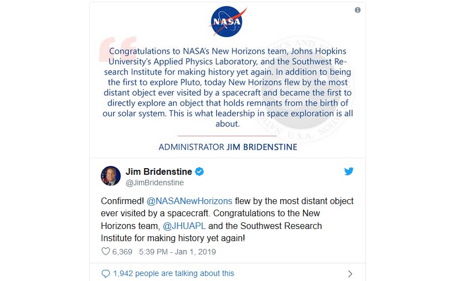Click the info icon on the tweet image
The image size is (469, 281).
[358, 10]
